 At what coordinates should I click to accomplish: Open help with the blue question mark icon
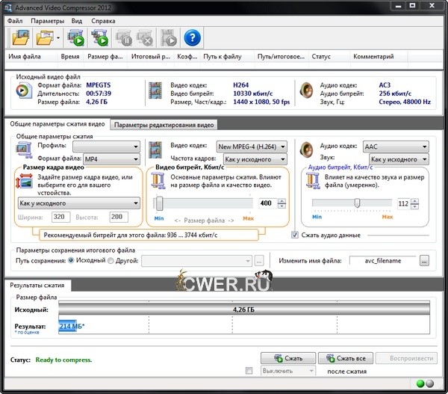[x=193, y=36]
